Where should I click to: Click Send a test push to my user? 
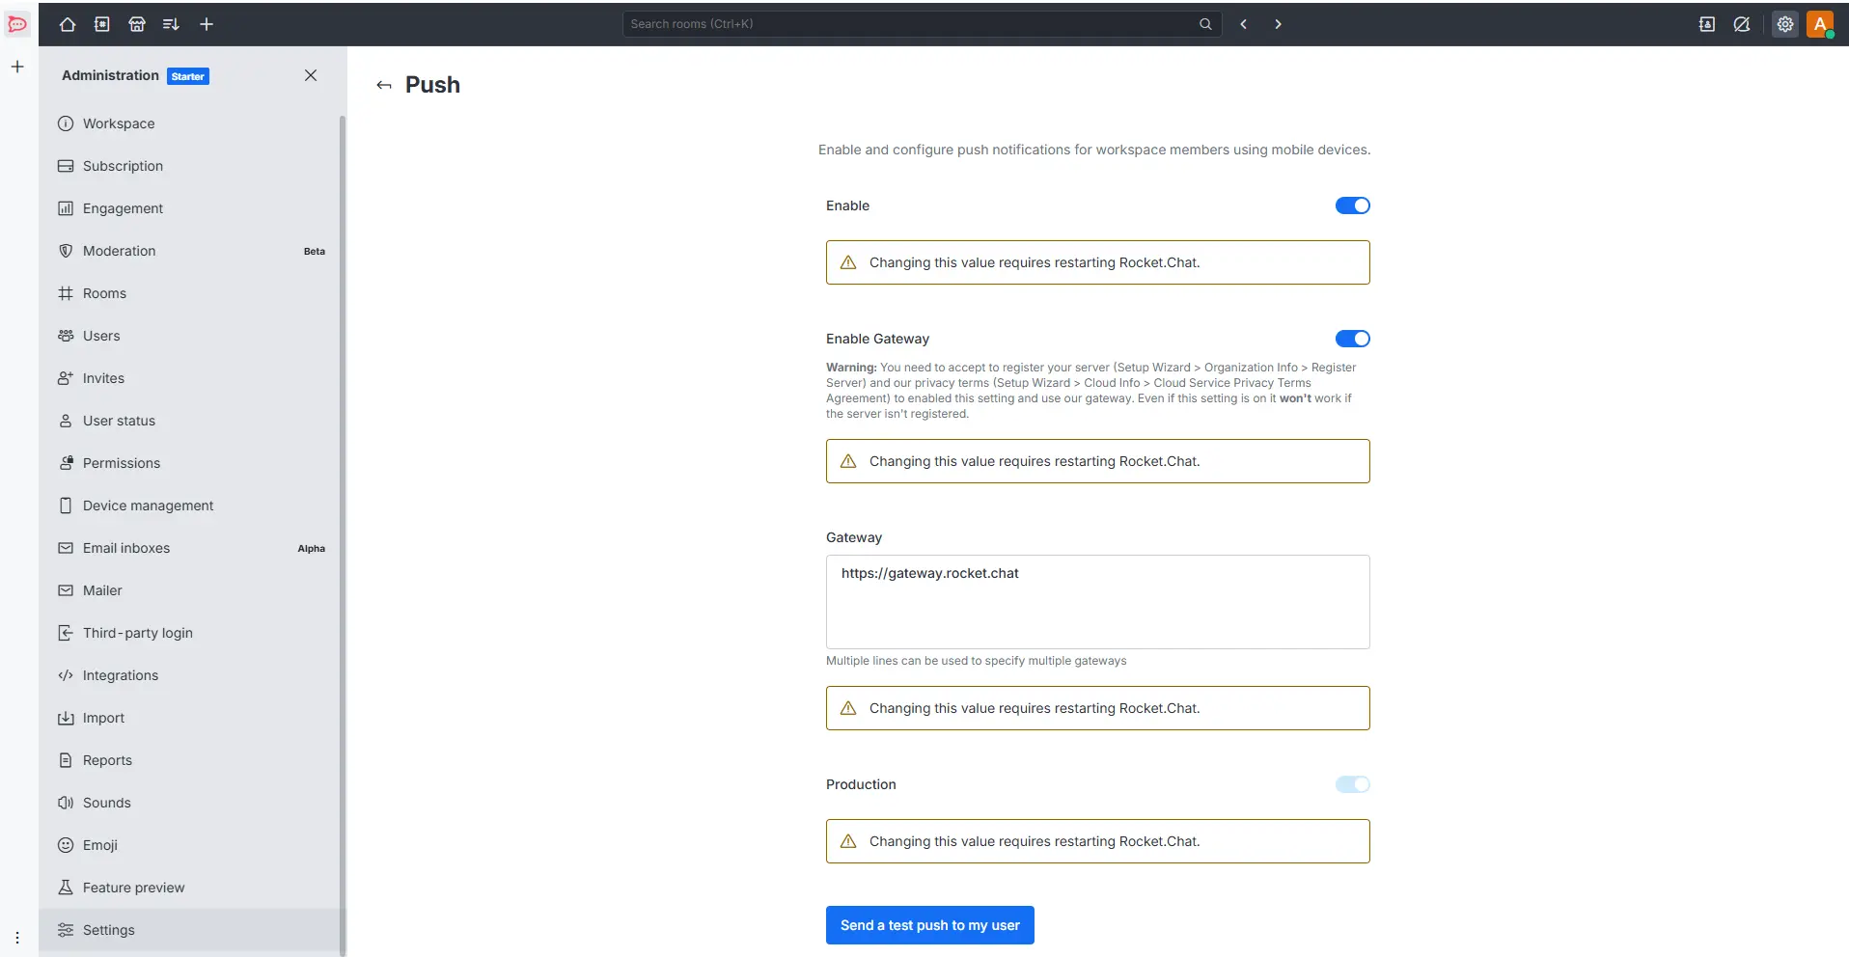tap(929, 925)
